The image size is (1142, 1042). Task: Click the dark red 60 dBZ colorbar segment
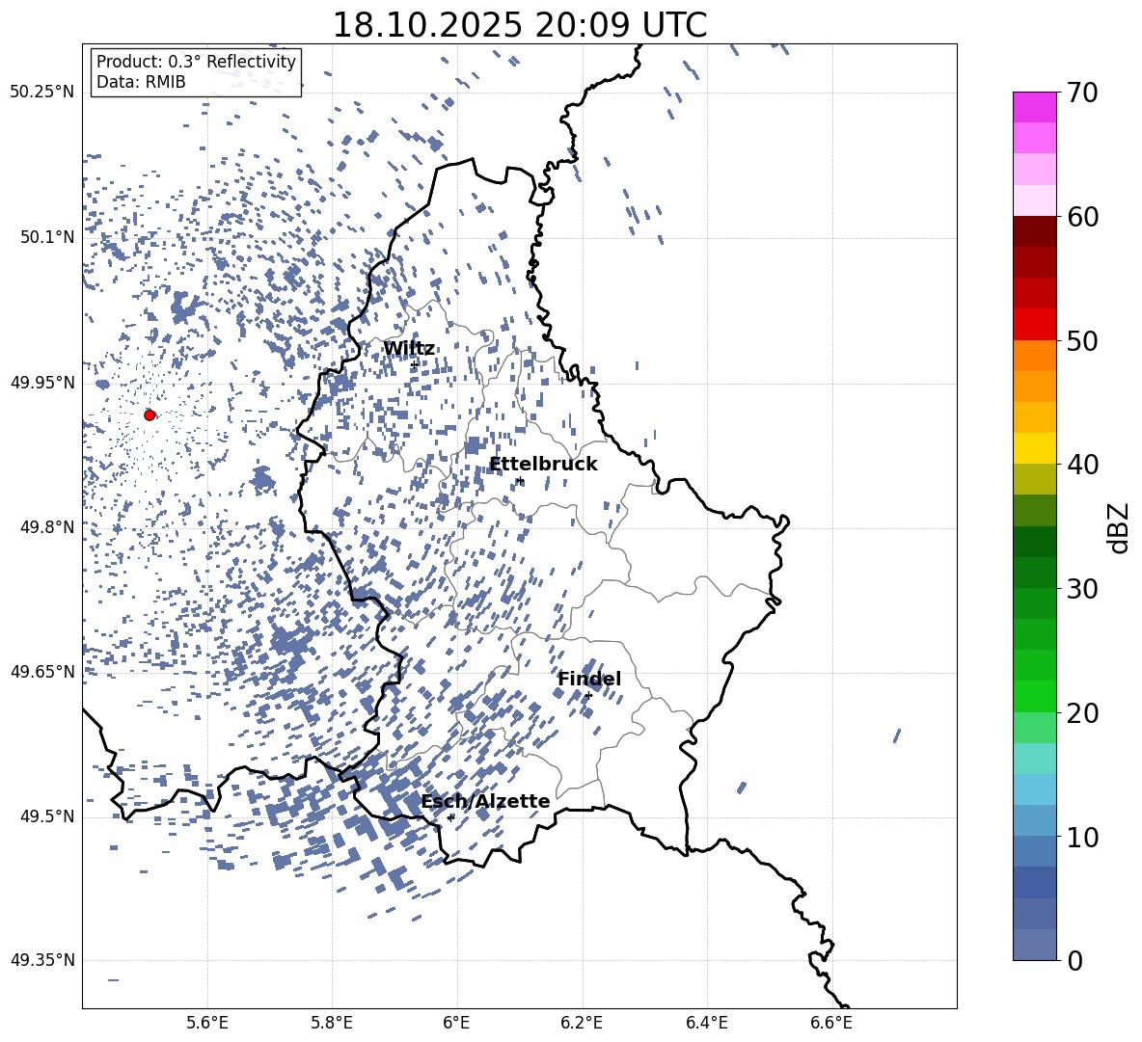pyautogui.click(x=1034, y=231)
